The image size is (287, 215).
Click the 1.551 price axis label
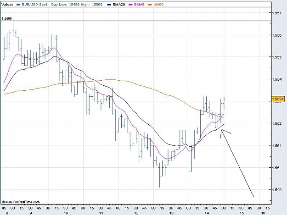[276, 146]
